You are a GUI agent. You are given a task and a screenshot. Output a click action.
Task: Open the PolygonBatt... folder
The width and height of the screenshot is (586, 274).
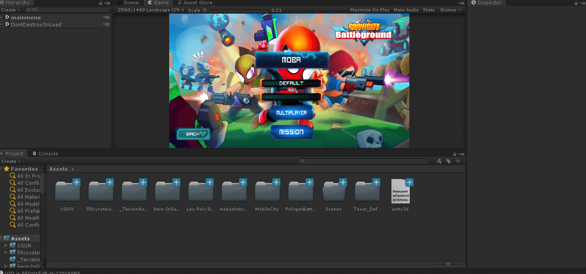click(300, 192)
